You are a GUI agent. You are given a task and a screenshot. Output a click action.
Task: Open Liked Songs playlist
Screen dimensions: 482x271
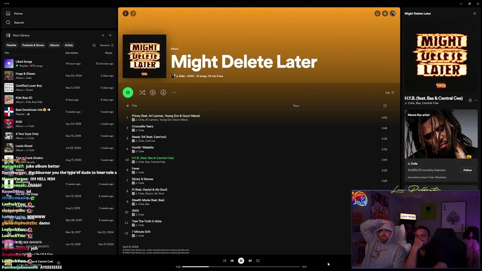59,64
